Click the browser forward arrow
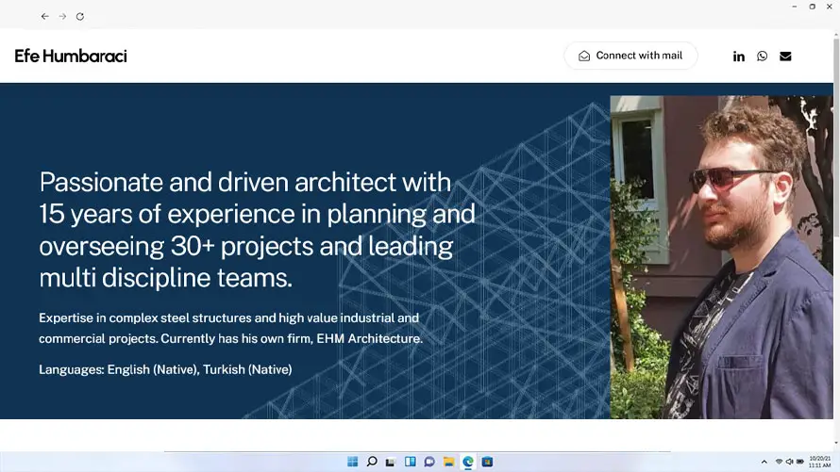 click(62, 17)
